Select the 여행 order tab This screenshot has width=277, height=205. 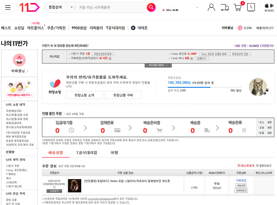coord(114,153)
